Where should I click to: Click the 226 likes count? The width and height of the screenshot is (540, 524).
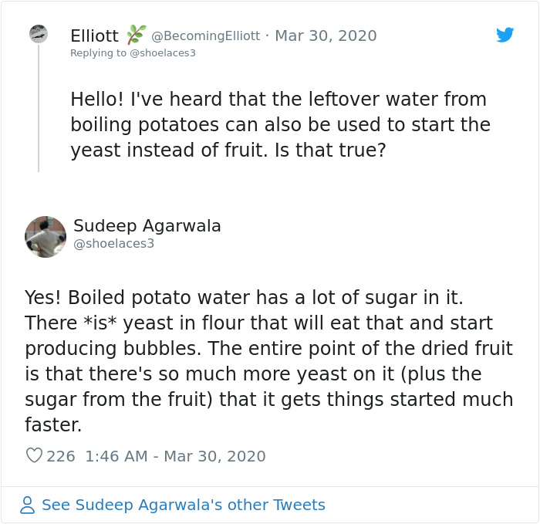pos(61,456)
